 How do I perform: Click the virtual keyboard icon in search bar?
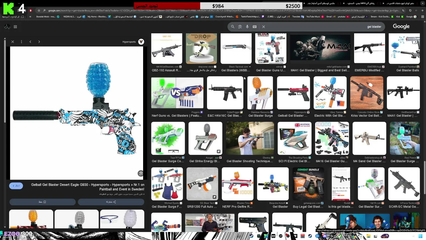coord(255,27)
